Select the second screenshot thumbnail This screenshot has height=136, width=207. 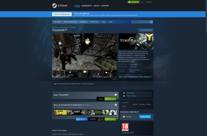pos(71,74)
